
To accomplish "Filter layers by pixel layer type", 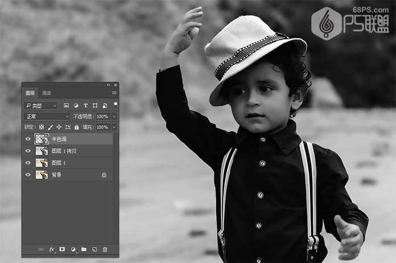I will pos(66,105).
